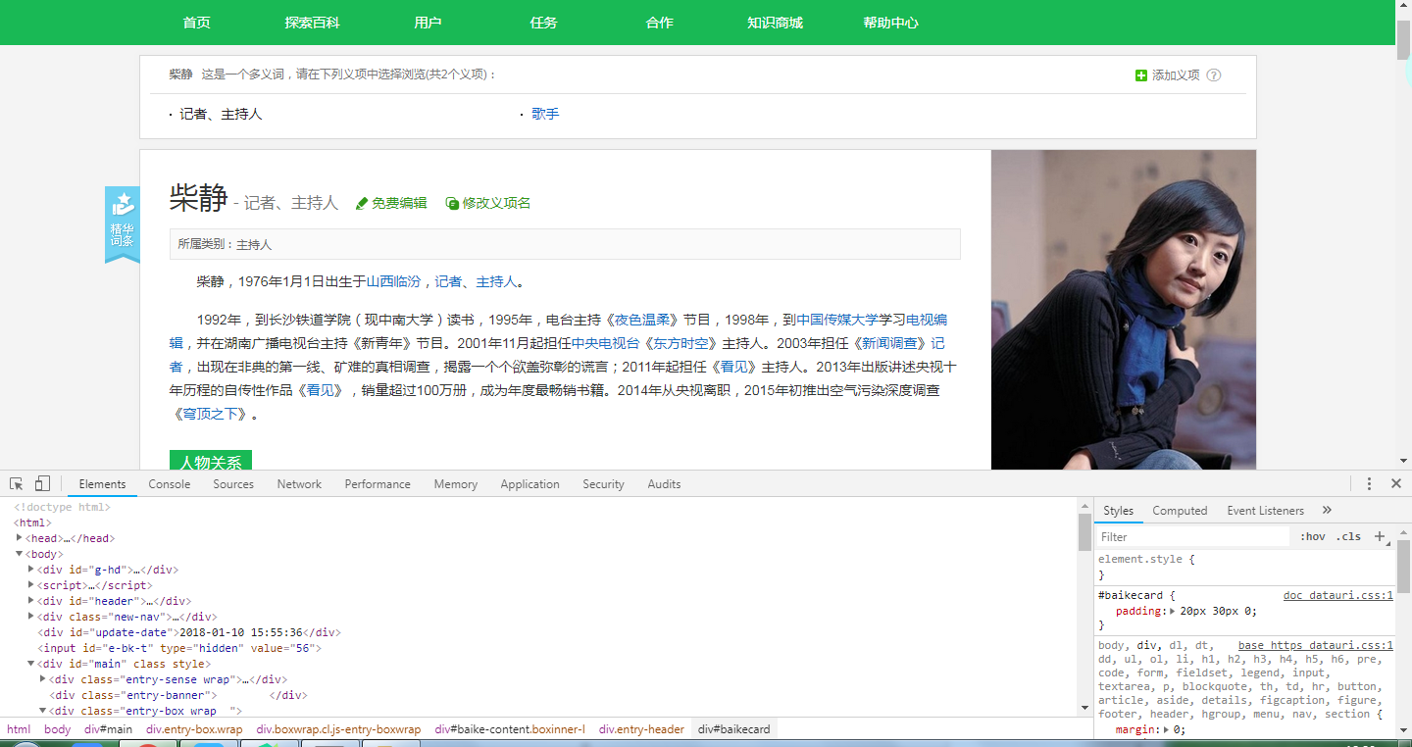Expand the <head> node in DOM tree

[20, 538]
